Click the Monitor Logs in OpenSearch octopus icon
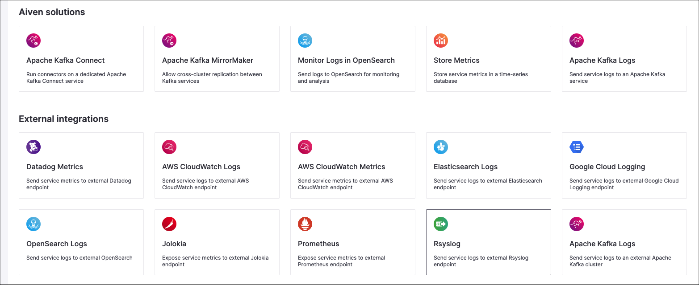 click(x=305, y=40)
